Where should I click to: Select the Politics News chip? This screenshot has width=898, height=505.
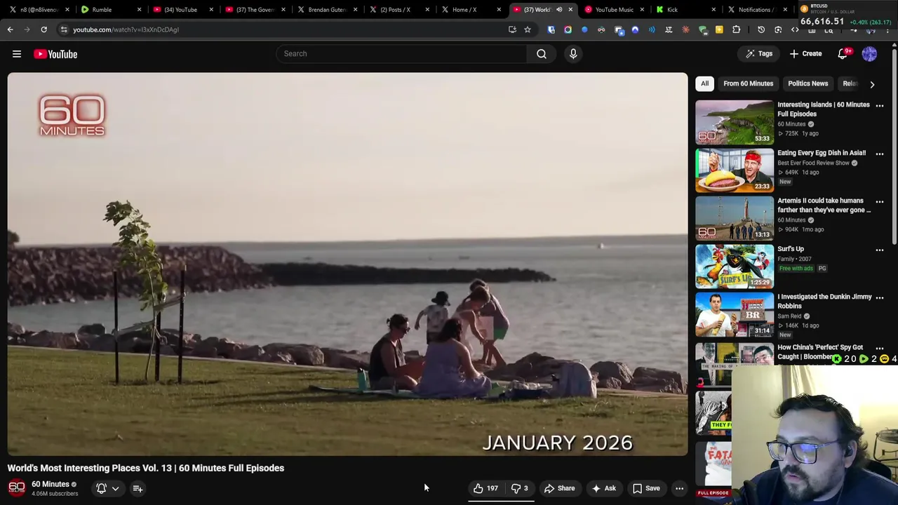(x=807, y=83)
